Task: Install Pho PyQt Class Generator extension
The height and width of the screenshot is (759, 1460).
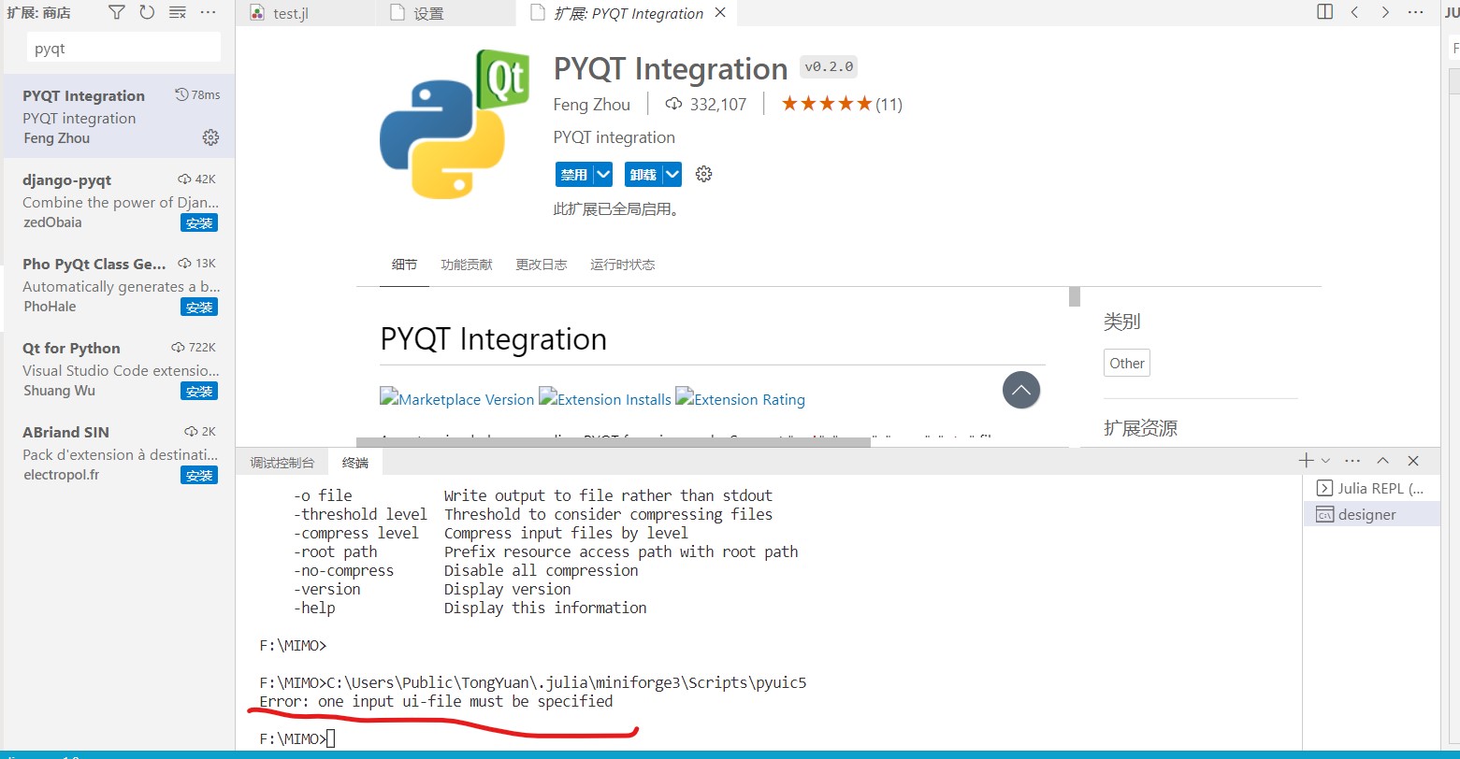Action: pyautogui.click(x=199, y=307)
